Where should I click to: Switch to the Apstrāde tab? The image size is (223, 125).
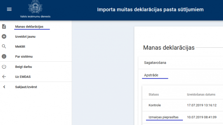(x=151, y=75)
